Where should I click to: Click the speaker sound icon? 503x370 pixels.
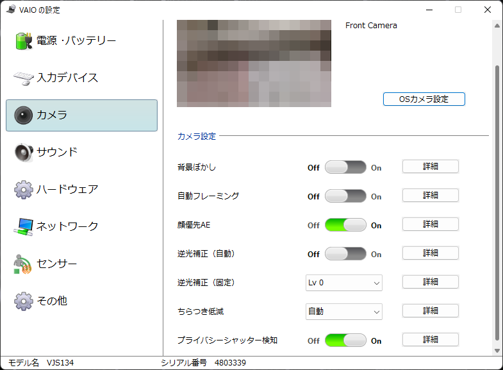coord(24,153)
